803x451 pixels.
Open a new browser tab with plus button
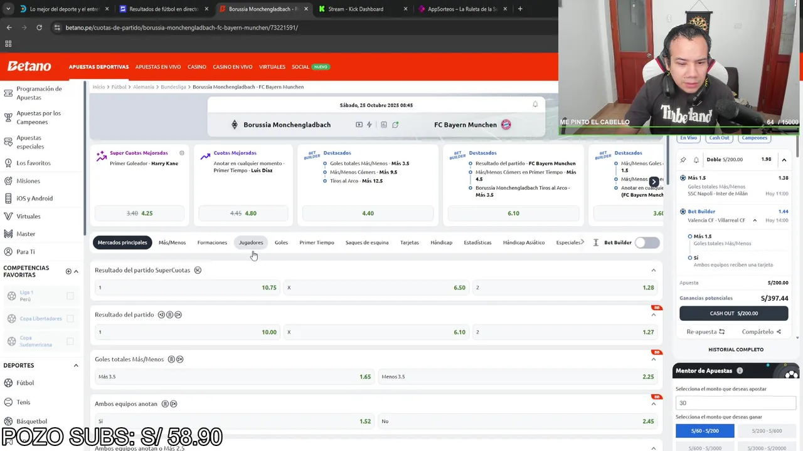[520, 9]
